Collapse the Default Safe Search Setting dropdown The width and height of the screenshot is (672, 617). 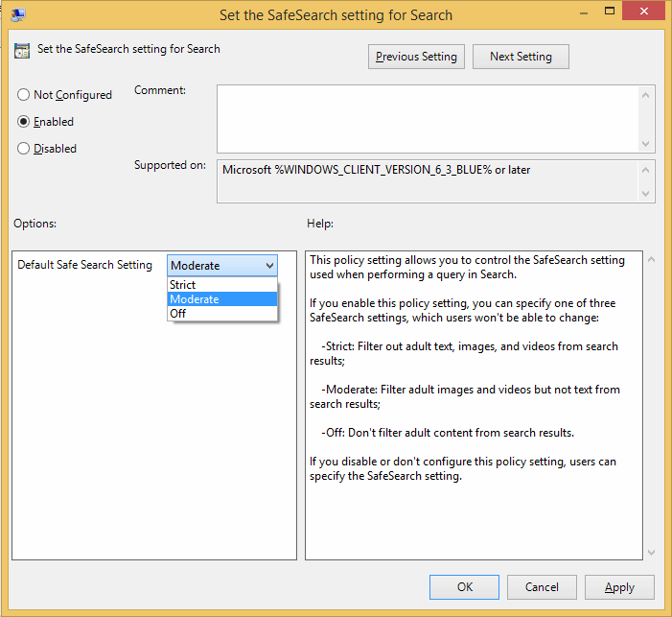pos(269,266)
